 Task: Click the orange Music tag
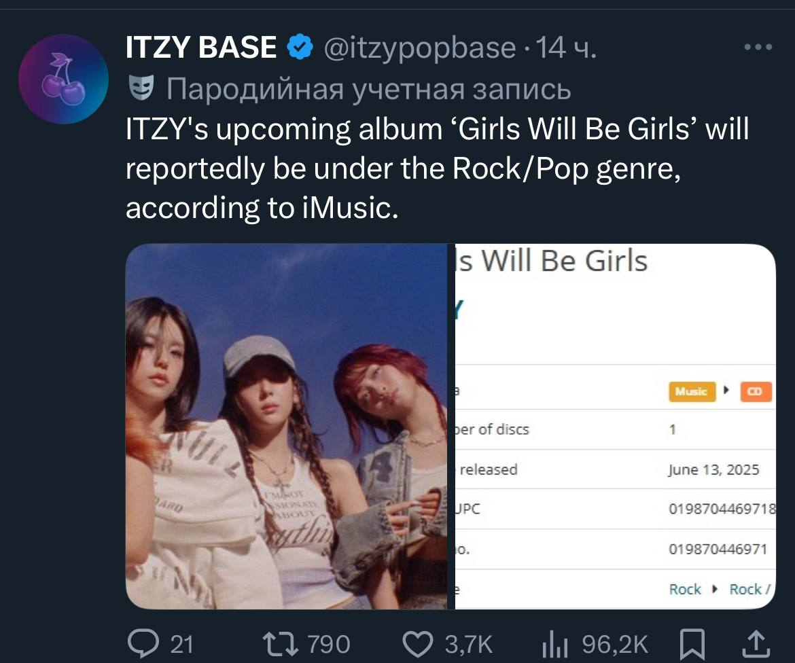pos(692,391)
